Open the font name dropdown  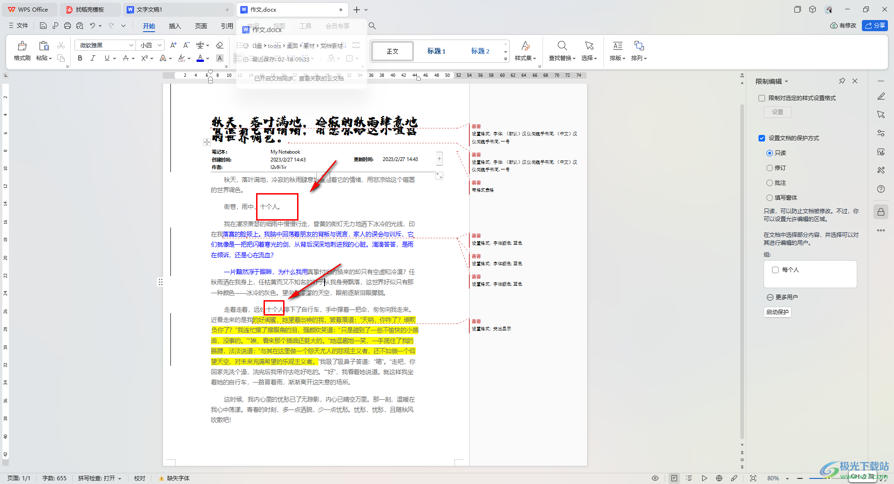(x=131, y=45)
